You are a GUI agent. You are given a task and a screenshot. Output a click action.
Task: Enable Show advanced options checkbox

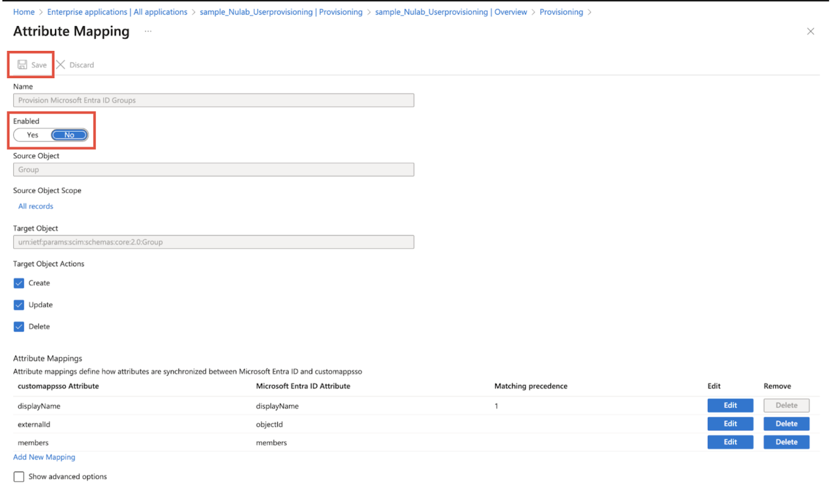pos(19,477)
